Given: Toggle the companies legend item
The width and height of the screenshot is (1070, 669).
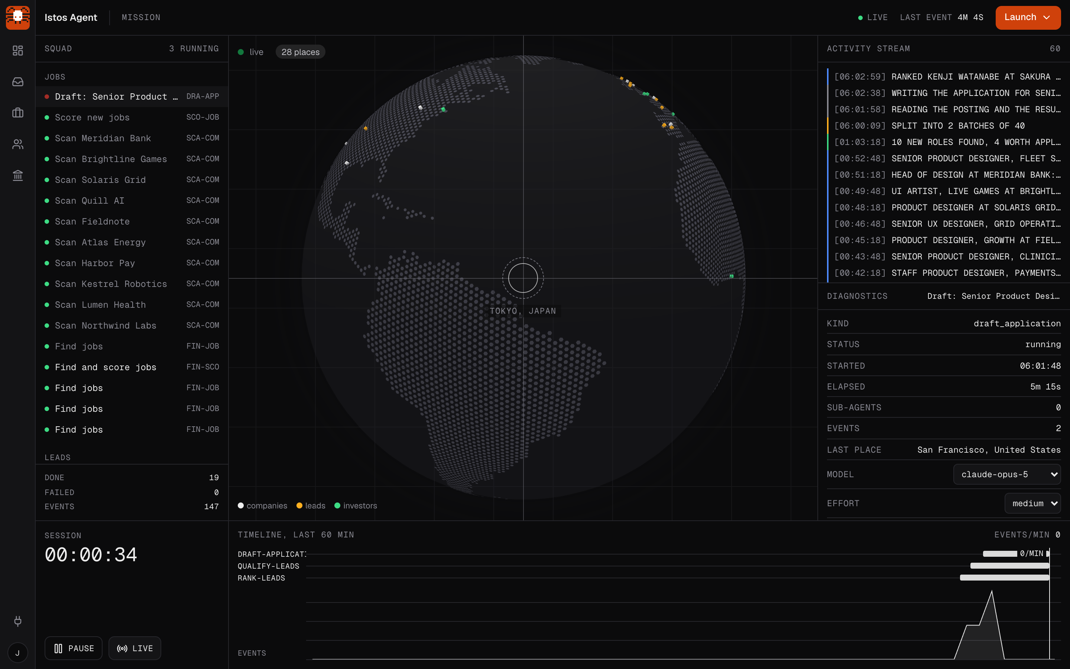Looking at the screenshot, I should point(263,506).
